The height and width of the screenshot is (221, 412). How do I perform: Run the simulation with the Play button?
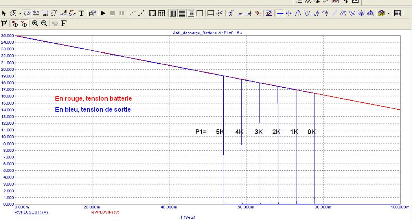point(103,13)
